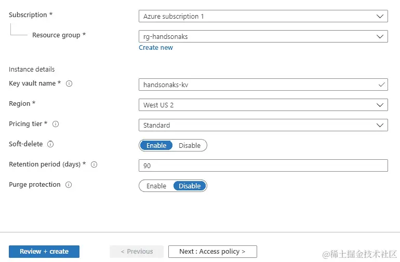Set Soft-delete to Disable
The width and height of the screenshot is (400, 262).
[190, 145]
